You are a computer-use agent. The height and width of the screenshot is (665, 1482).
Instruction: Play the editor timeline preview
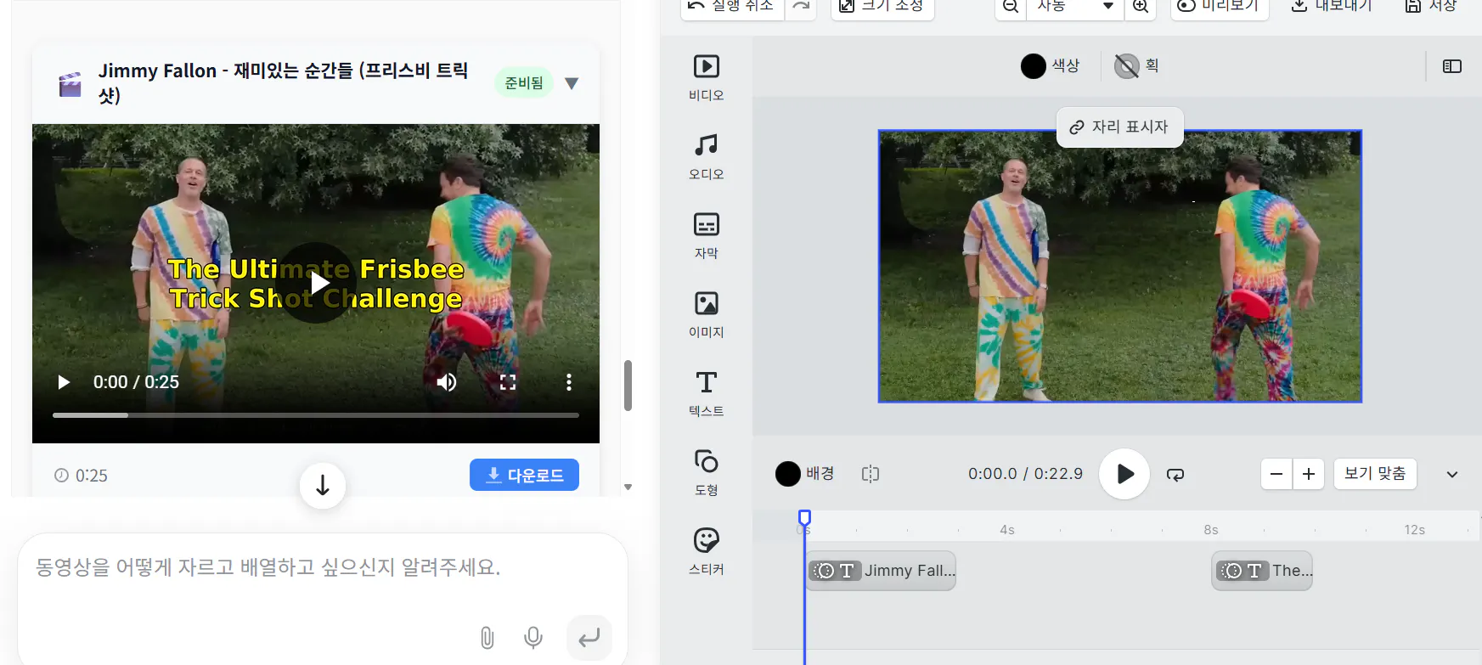[1124, 474]
